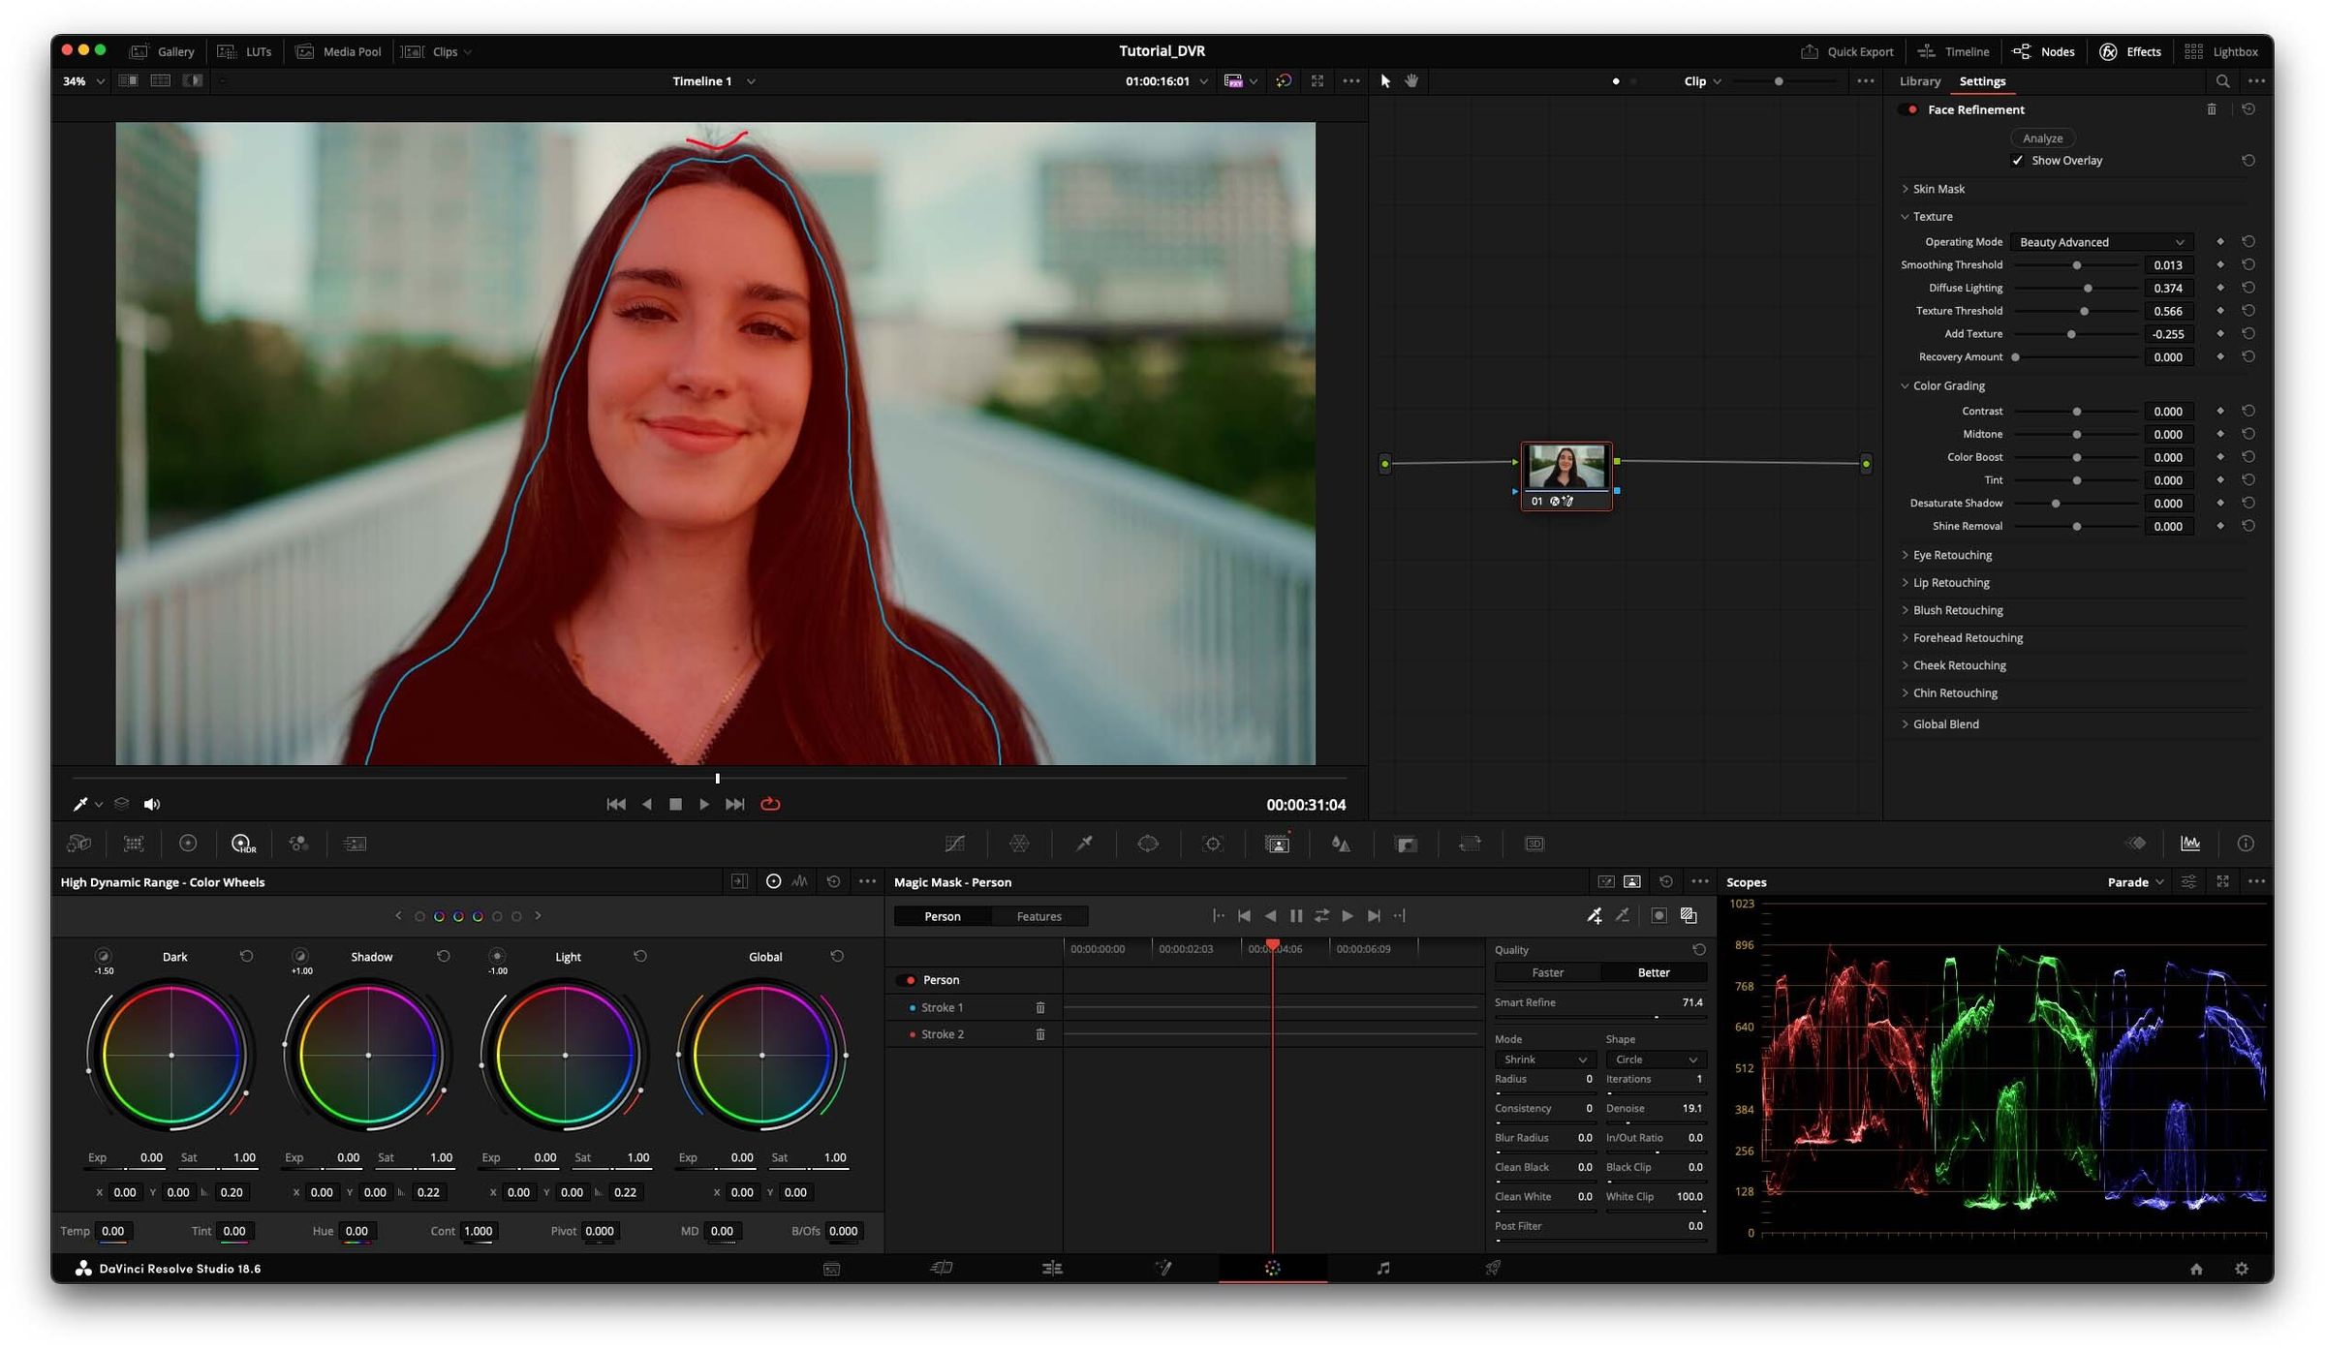Open the Library tab
This screenshot has height=1351, width=2325.
[x=1920, y=81]
